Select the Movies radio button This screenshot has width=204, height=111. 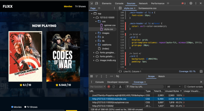(x=12, y=107)
